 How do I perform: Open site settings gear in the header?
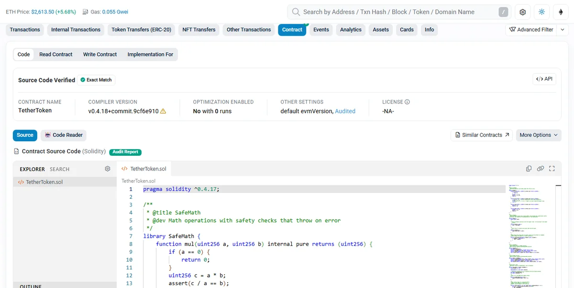point(523,12)
